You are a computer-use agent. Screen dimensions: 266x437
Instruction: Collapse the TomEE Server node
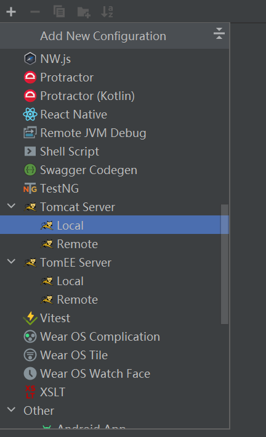[12, 262]
